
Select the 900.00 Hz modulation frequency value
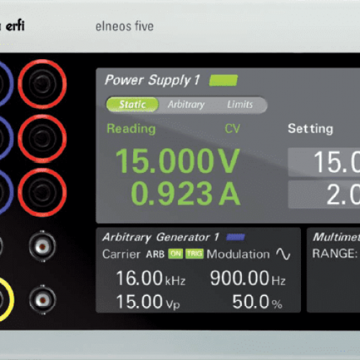(248, 278)
